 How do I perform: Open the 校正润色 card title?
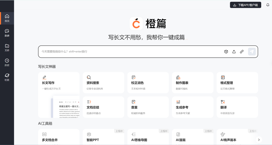pos(138,83)
